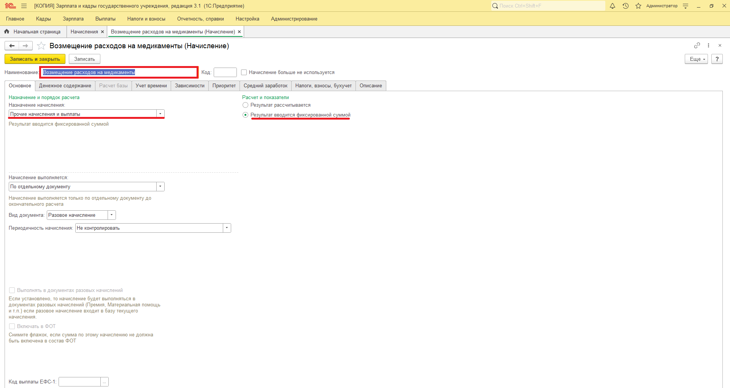730x388 pixels.
Task: Open the Главное menu
Action: 15,19
